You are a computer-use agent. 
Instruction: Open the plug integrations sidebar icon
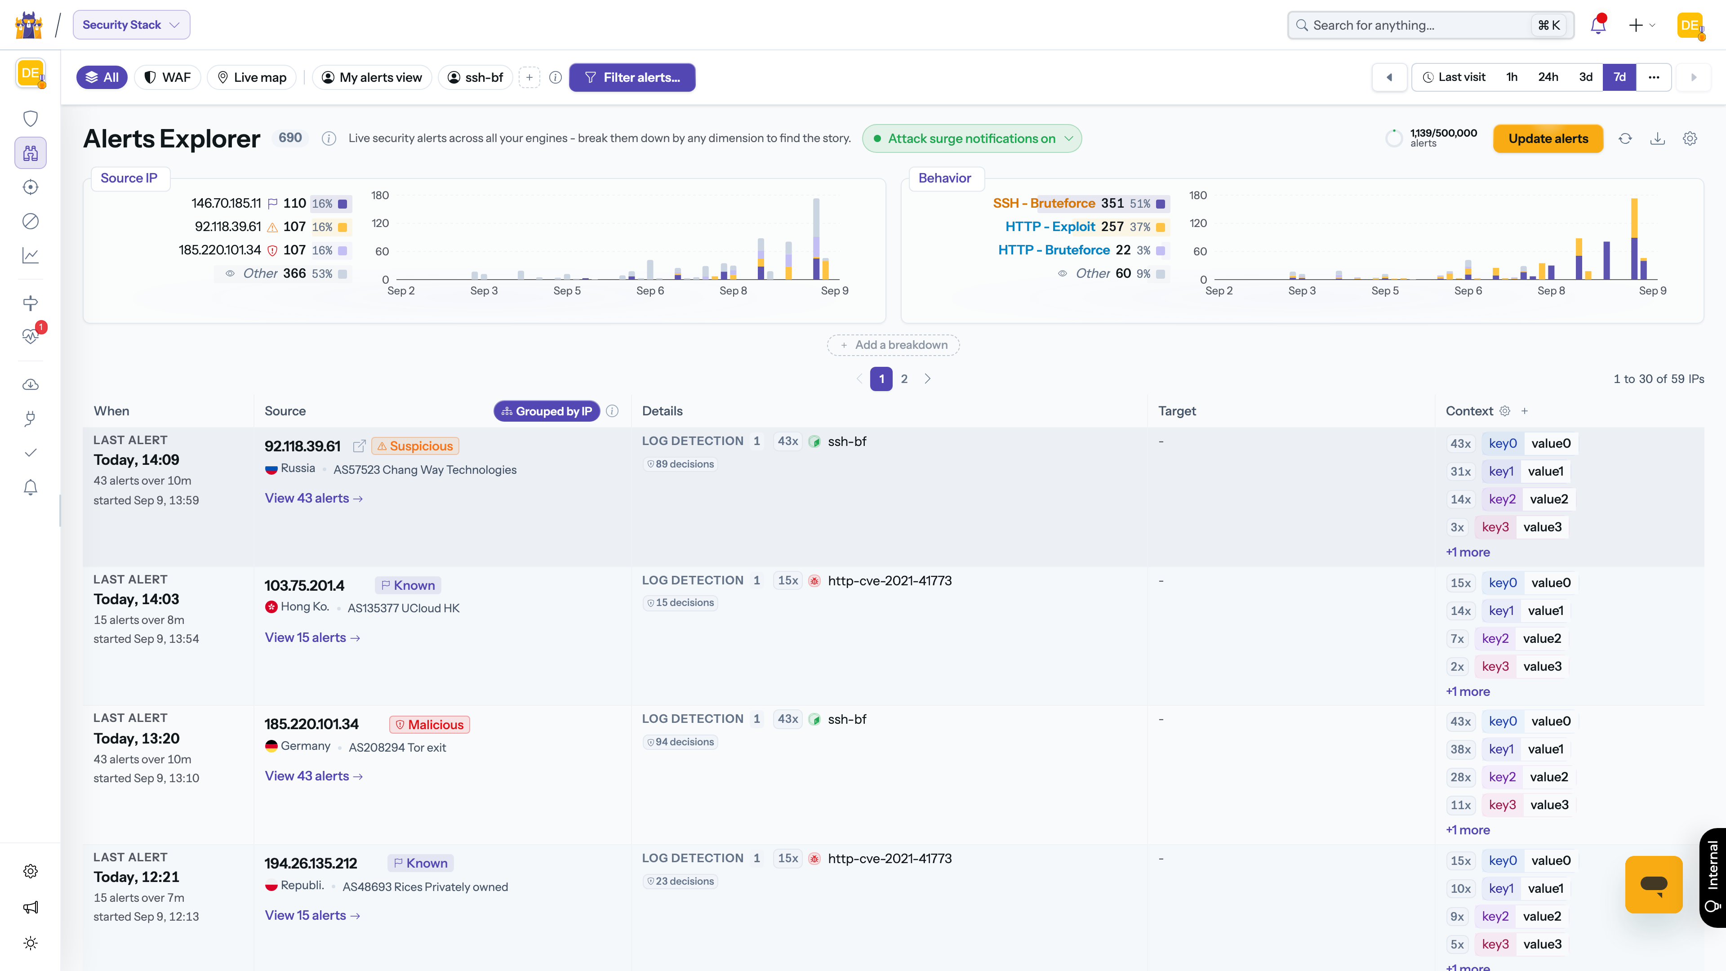coord(30,419)
